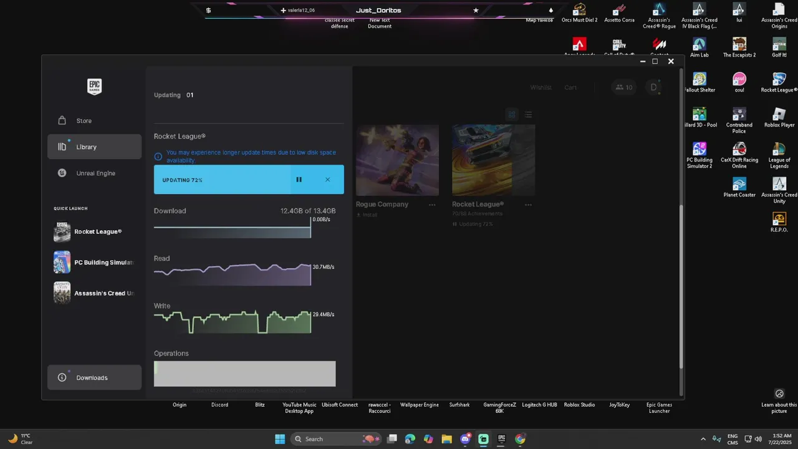The height and width of the screenshot is (449, 798).
Task: Open CarX Drift Racing Online icon
Action: (739, 155)
